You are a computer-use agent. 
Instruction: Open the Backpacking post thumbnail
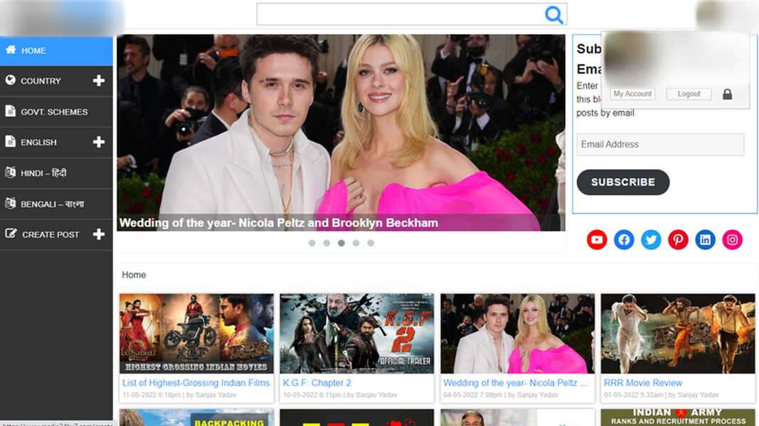tap(196, 417)
